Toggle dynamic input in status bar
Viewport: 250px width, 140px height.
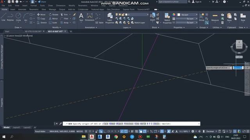tap(101, 131)
